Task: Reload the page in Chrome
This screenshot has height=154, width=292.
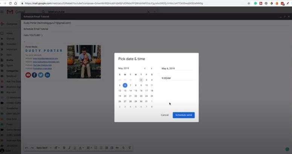Action: [10, 3]
